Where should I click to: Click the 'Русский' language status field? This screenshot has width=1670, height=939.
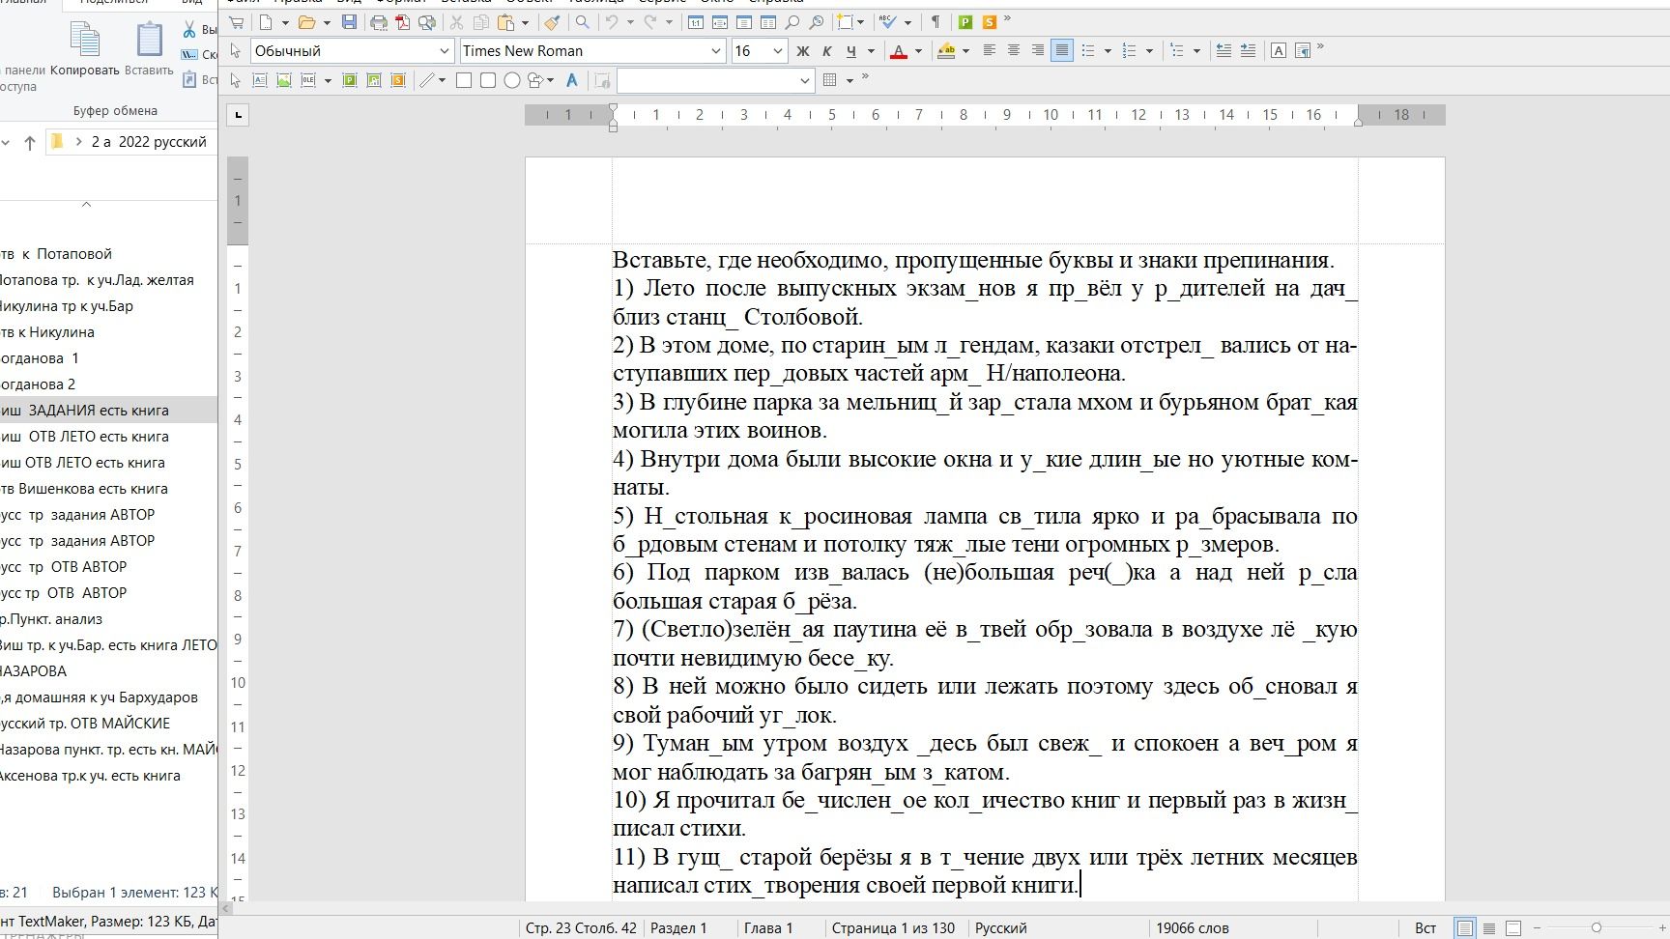click(1000, 928)
